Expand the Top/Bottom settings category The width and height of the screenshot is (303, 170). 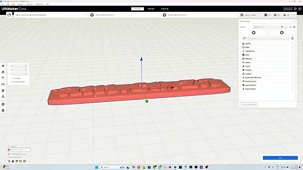(x=267, y=51)
